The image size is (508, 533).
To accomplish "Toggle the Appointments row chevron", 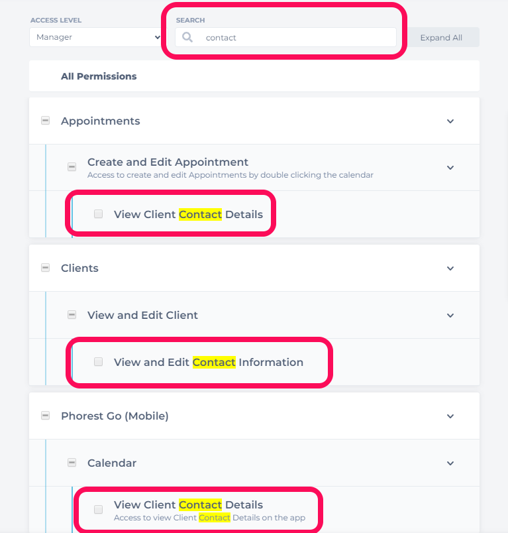I will pos(450,121).
